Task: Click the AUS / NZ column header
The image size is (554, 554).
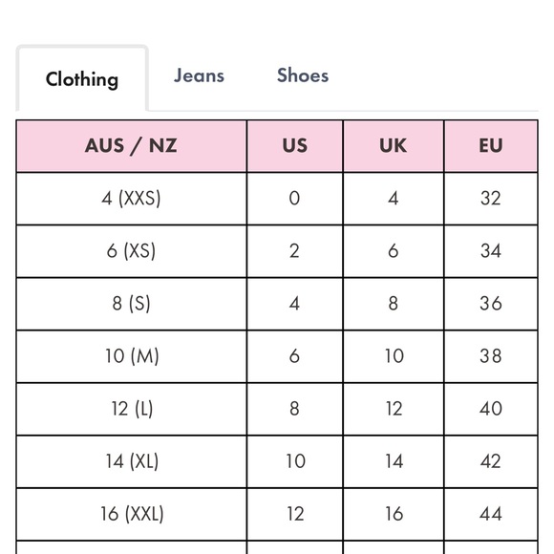Action: tap(132, 146)
